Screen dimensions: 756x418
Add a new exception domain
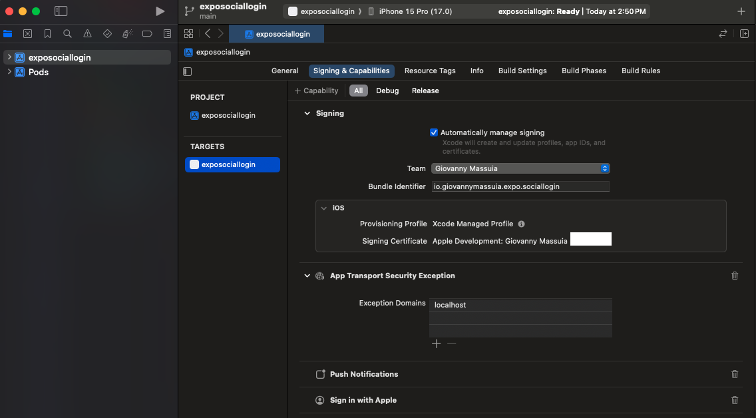click(x=437, y=343)
